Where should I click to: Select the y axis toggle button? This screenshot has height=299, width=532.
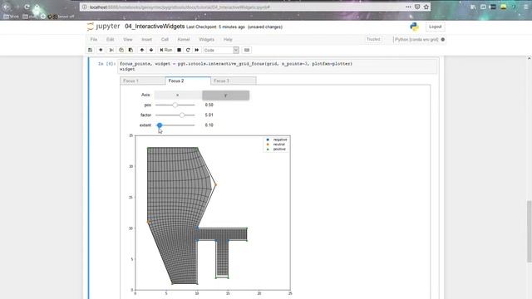tap(225, 96)
